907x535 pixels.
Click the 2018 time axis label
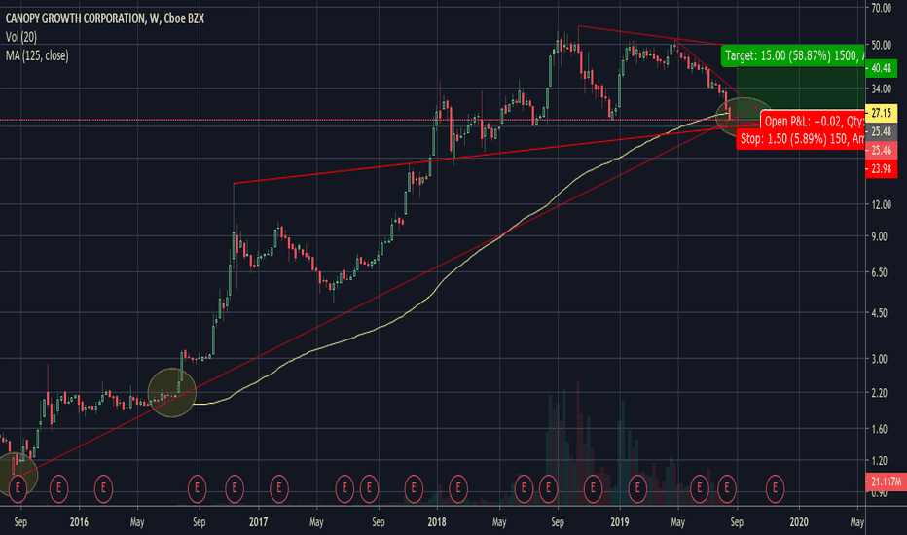(437, 522)
